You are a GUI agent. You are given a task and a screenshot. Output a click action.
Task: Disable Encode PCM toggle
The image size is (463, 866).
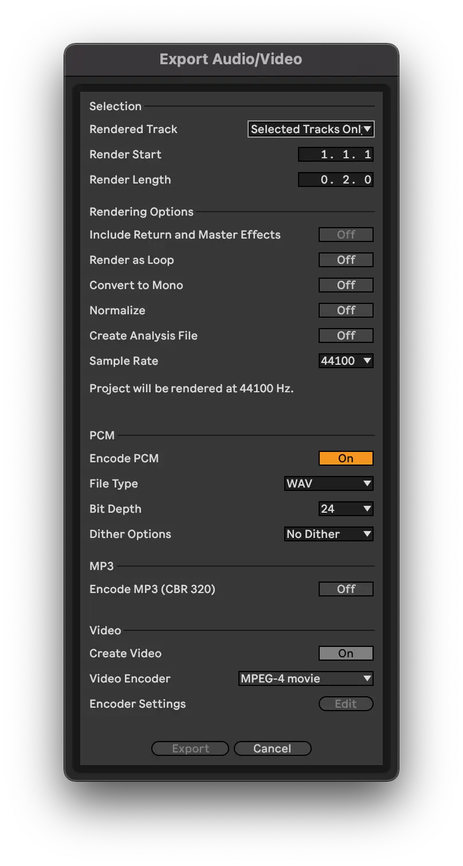(346, 458)
